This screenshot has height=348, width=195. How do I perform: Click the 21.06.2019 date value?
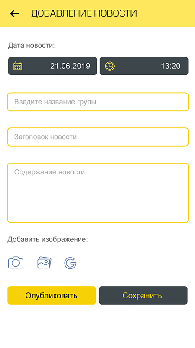(x=70, y=66)
